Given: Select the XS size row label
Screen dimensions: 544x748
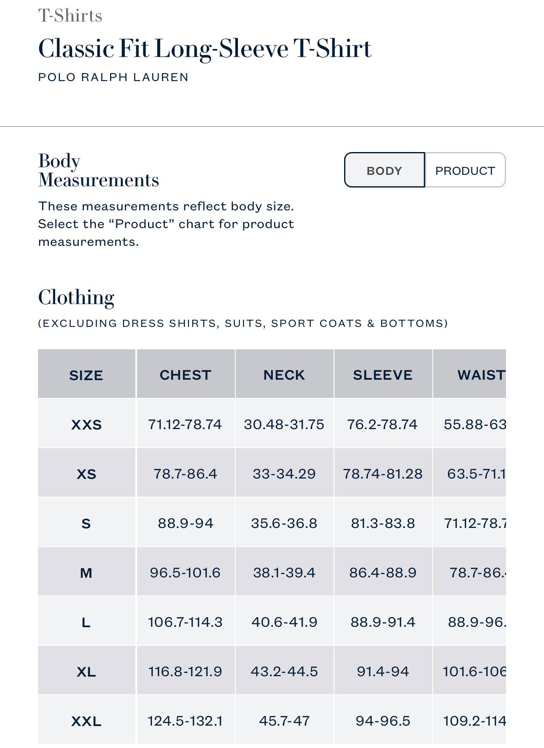Looking at the screenshot, I should (x=86, y=474).
